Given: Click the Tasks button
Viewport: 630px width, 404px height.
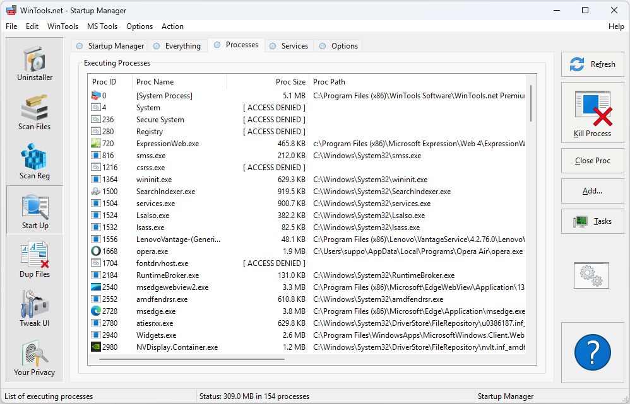Looking at the screenshot, I should pos(592,221).
